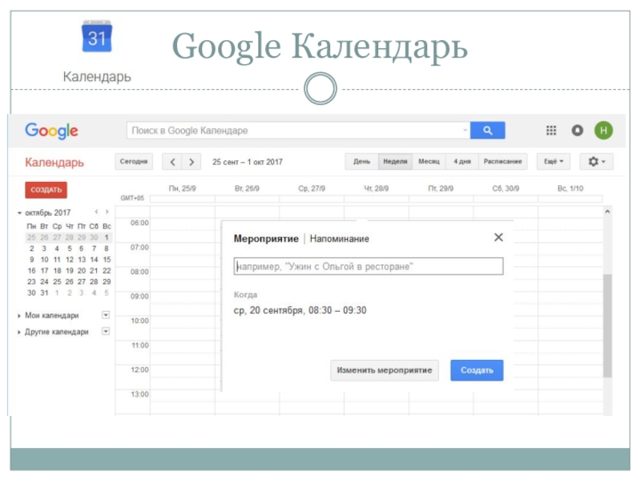Image resolution: width=641 pixels, height=481 pixels.
Task: Go to previous week arrow
Action: (x=172, y=162)
